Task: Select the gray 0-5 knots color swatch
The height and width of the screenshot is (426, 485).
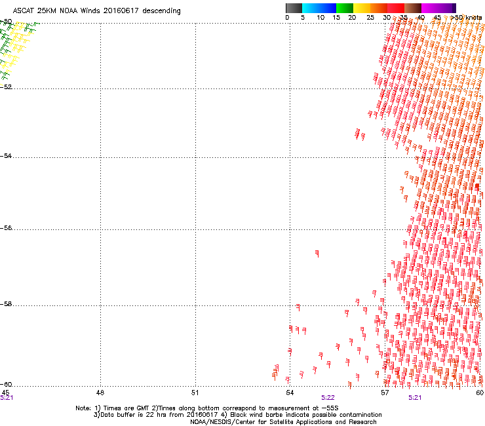Action: pyautogui.click(x=294, y=8)
